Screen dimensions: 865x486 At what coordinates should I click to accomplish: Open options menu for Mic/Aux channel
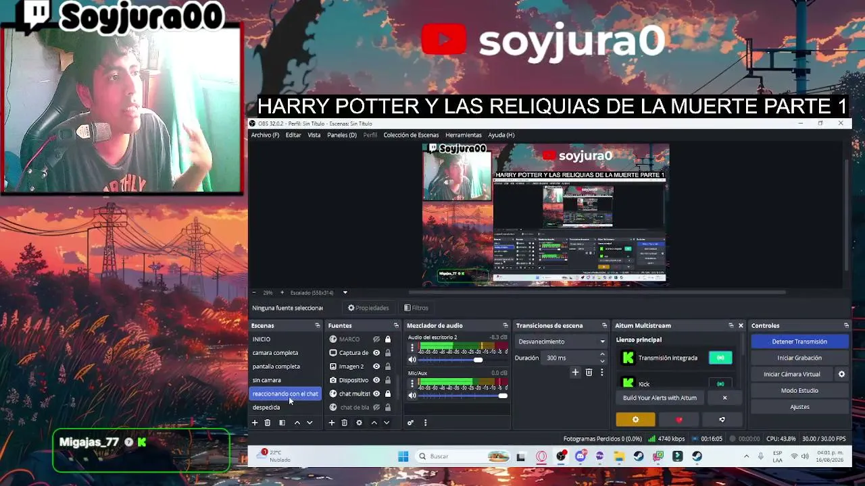[x=412, y=383]
